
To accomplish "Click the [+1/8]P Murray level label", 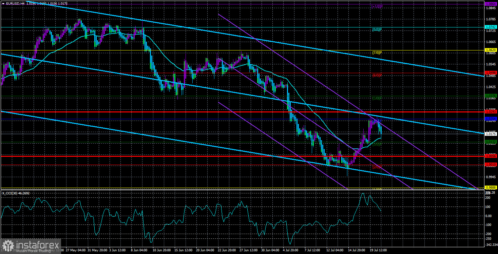I will pyautogui.click(x=377, y=6).
